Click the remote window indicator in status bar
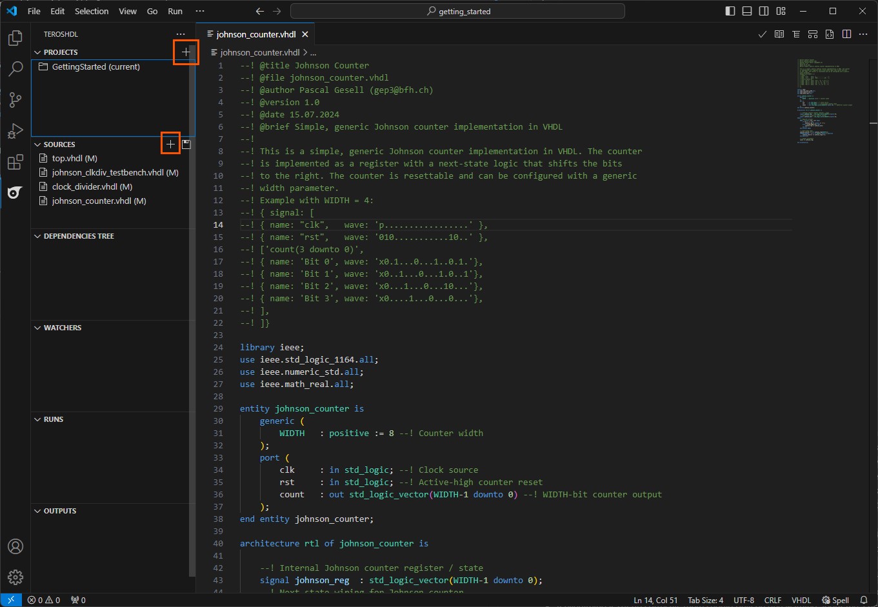This screenshot has width=878, height=607. [x=11, y=600]
